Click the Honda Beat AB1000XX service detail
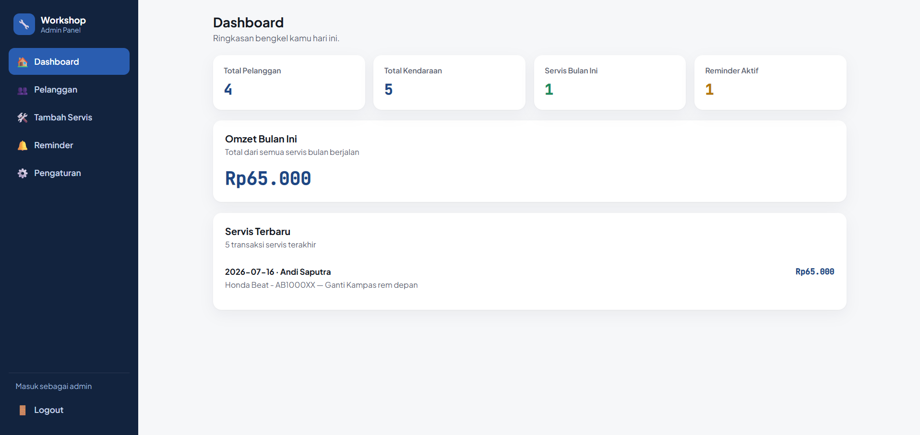This screenshot has height=435, width=920. pyautogui.click(x=321, y=285)
